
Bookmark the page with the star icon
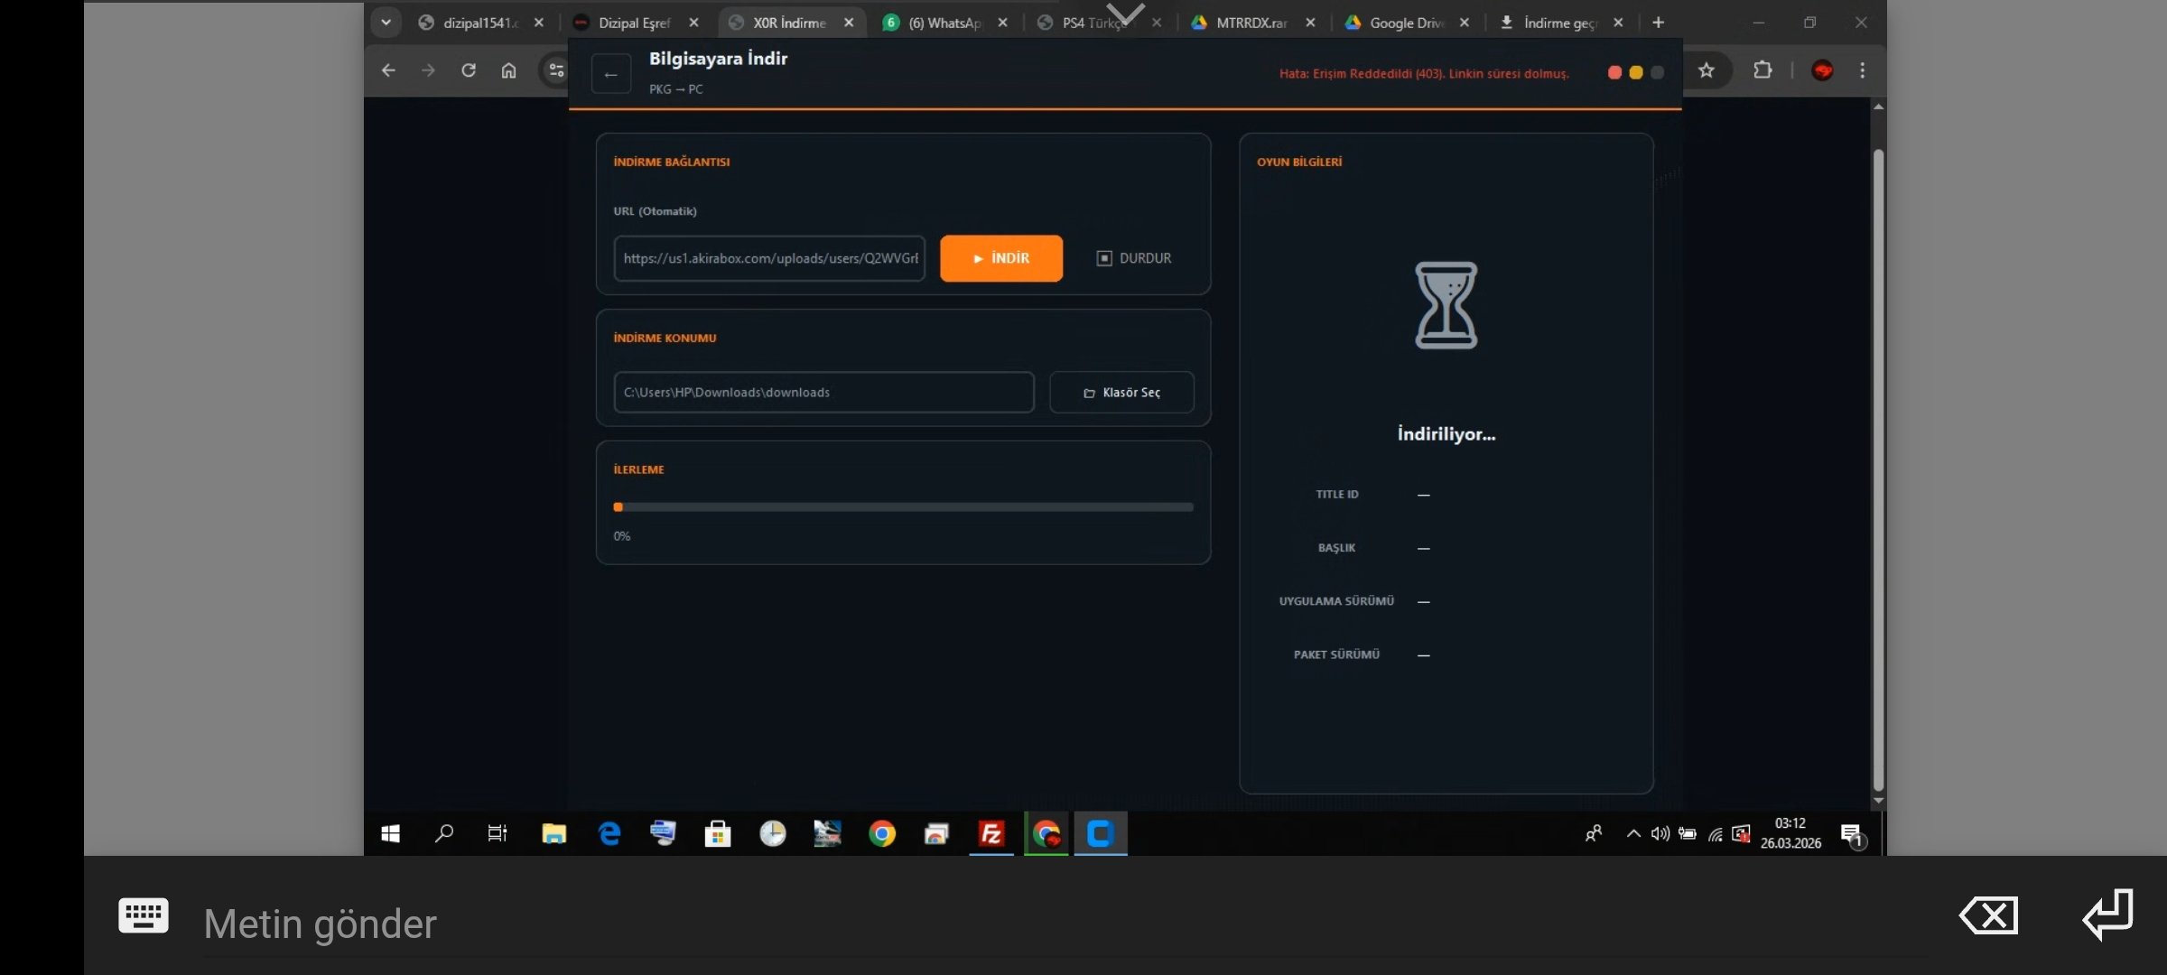pyautogui.click(x=1706, y=70)
